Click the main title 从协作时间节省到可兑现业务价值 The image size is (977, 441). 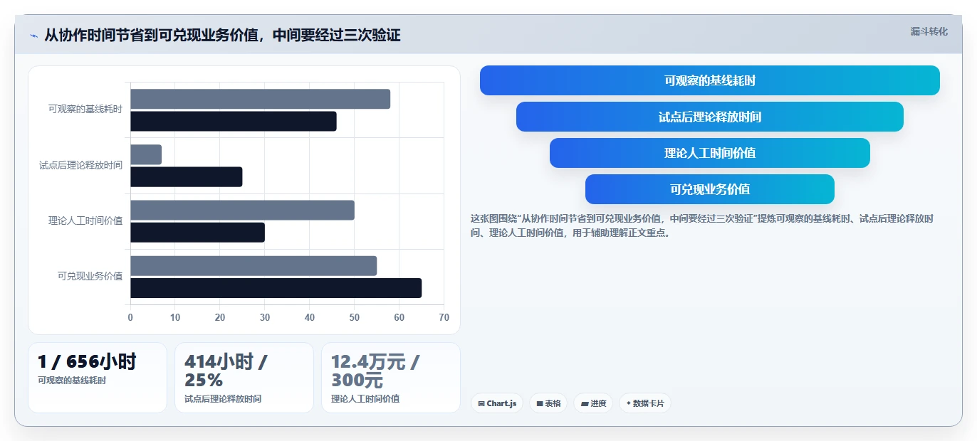click(222, 35)
